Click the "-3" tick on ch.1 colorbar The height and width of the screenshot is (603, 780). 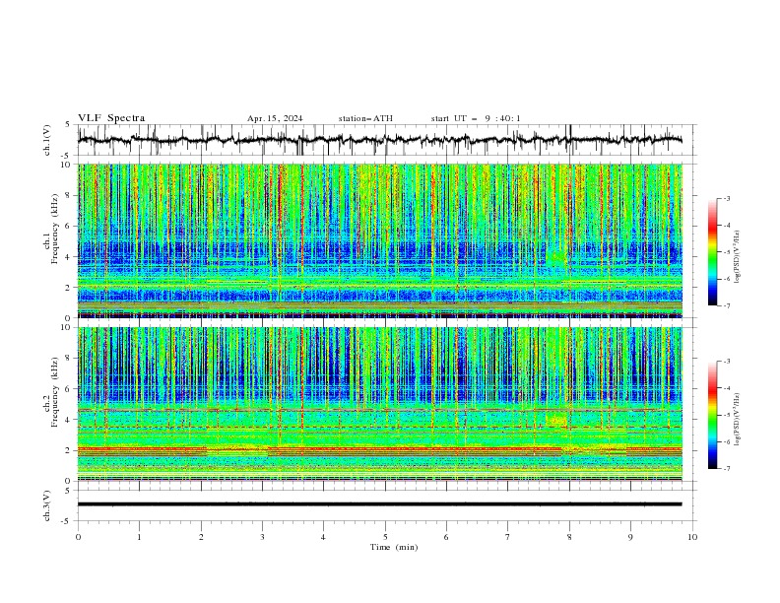click(x=726, y=198)
